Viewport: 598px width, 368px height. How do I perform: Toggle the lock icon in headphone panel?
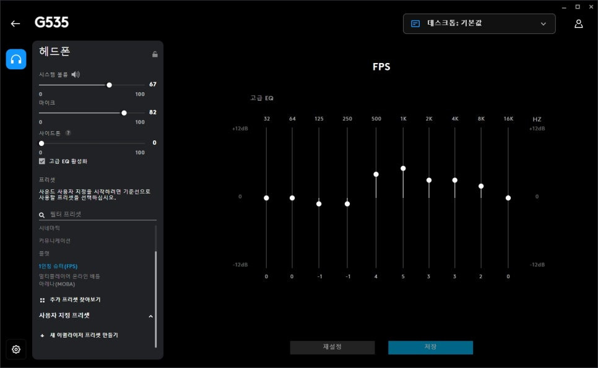(155, 54)
